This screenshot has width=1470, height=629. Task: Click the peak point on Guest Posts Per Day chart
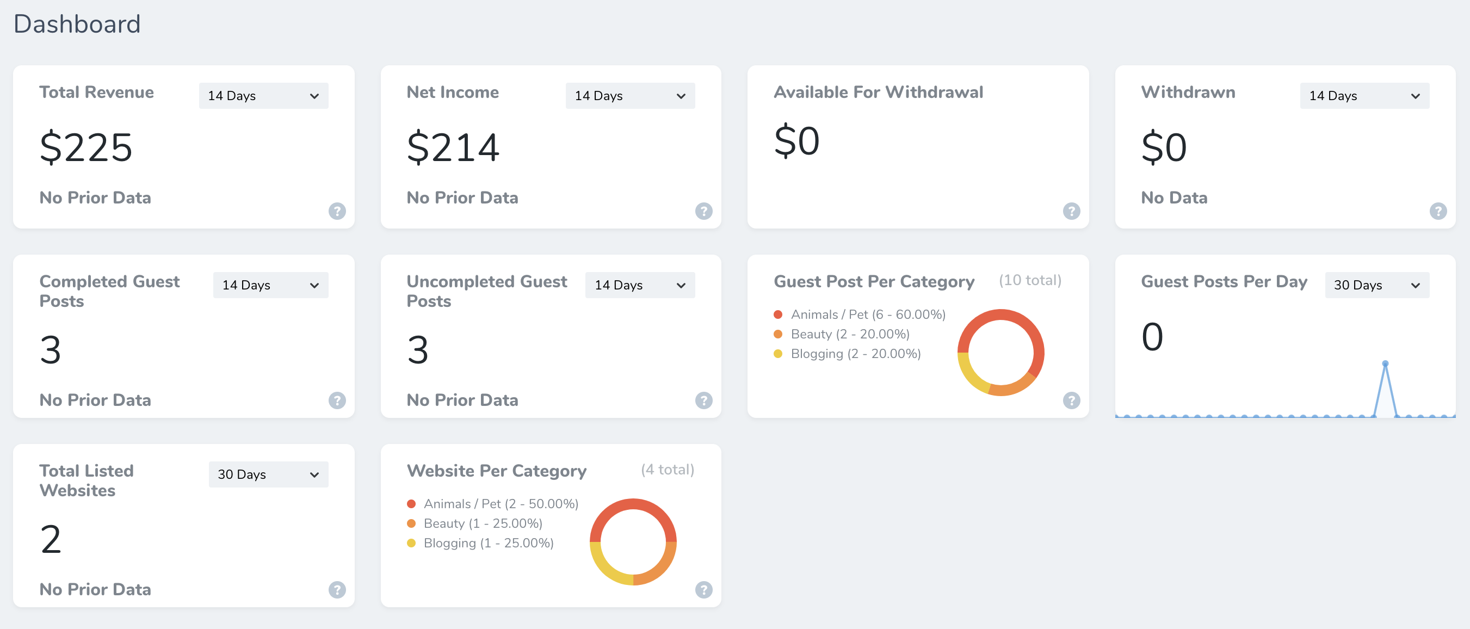(x=1385, y=363)
